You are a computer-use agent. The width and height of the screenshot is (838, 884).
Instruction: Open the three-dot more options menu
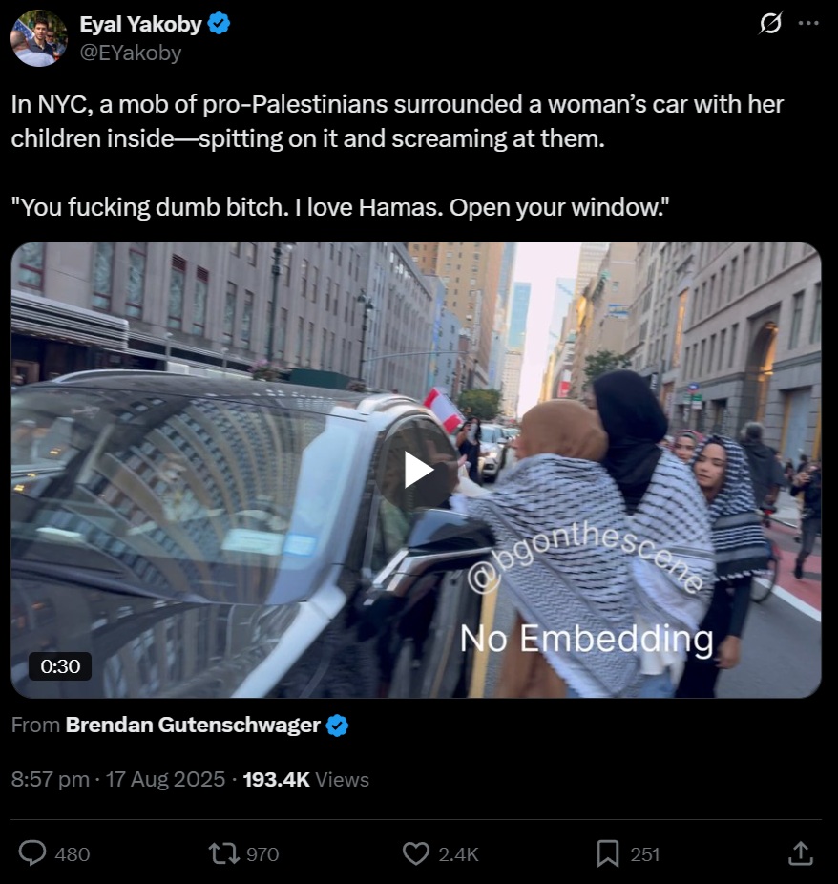point(808,23)
